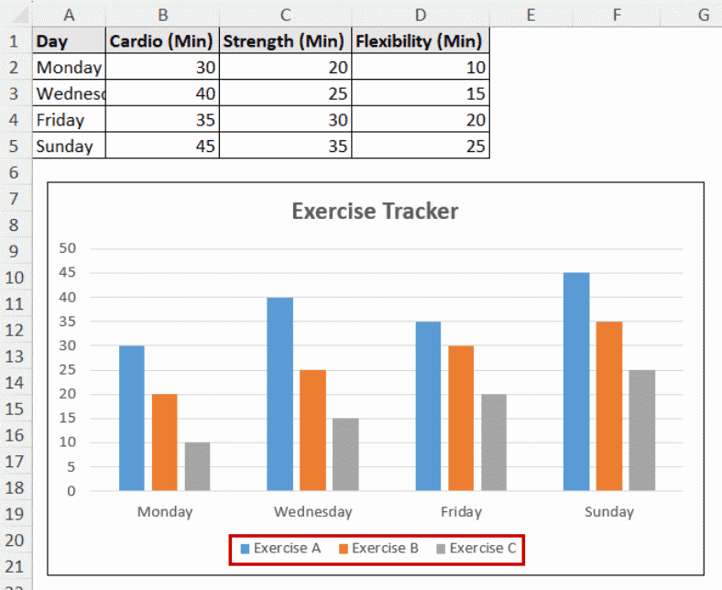Click Sunday's blue bar in chart
The height and width of the screenshot is (590, 722).
(x=576, y=381)
